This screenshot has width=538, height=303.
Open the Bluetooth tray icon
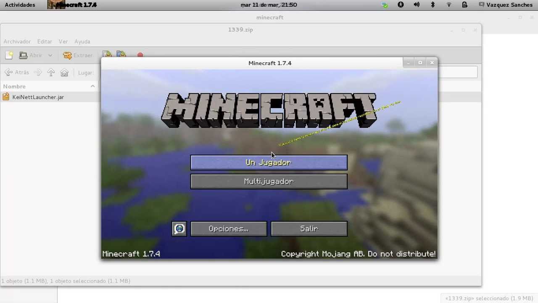[x=433, y=5]
